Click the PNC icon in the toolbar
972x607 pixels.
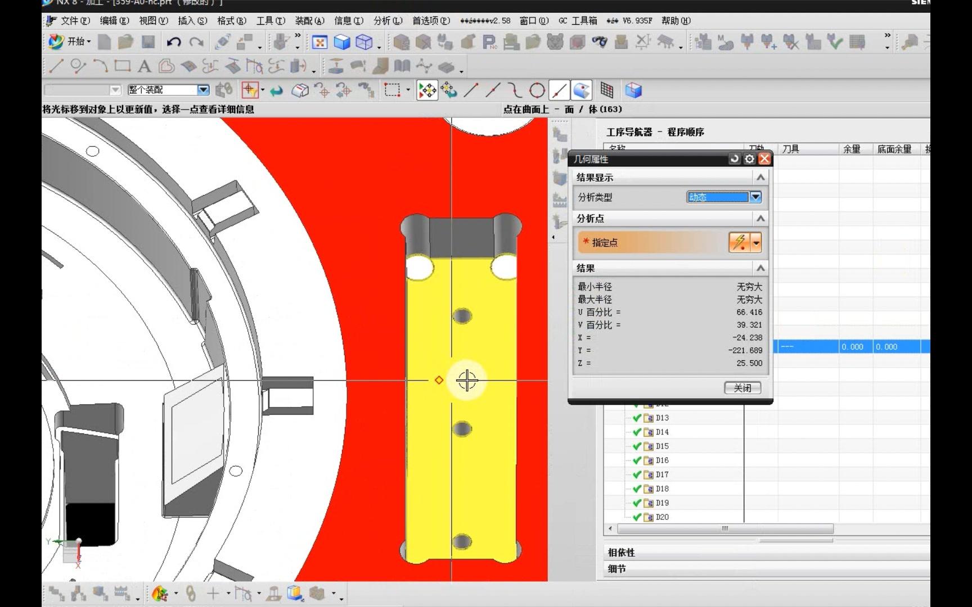coord(489,42)
